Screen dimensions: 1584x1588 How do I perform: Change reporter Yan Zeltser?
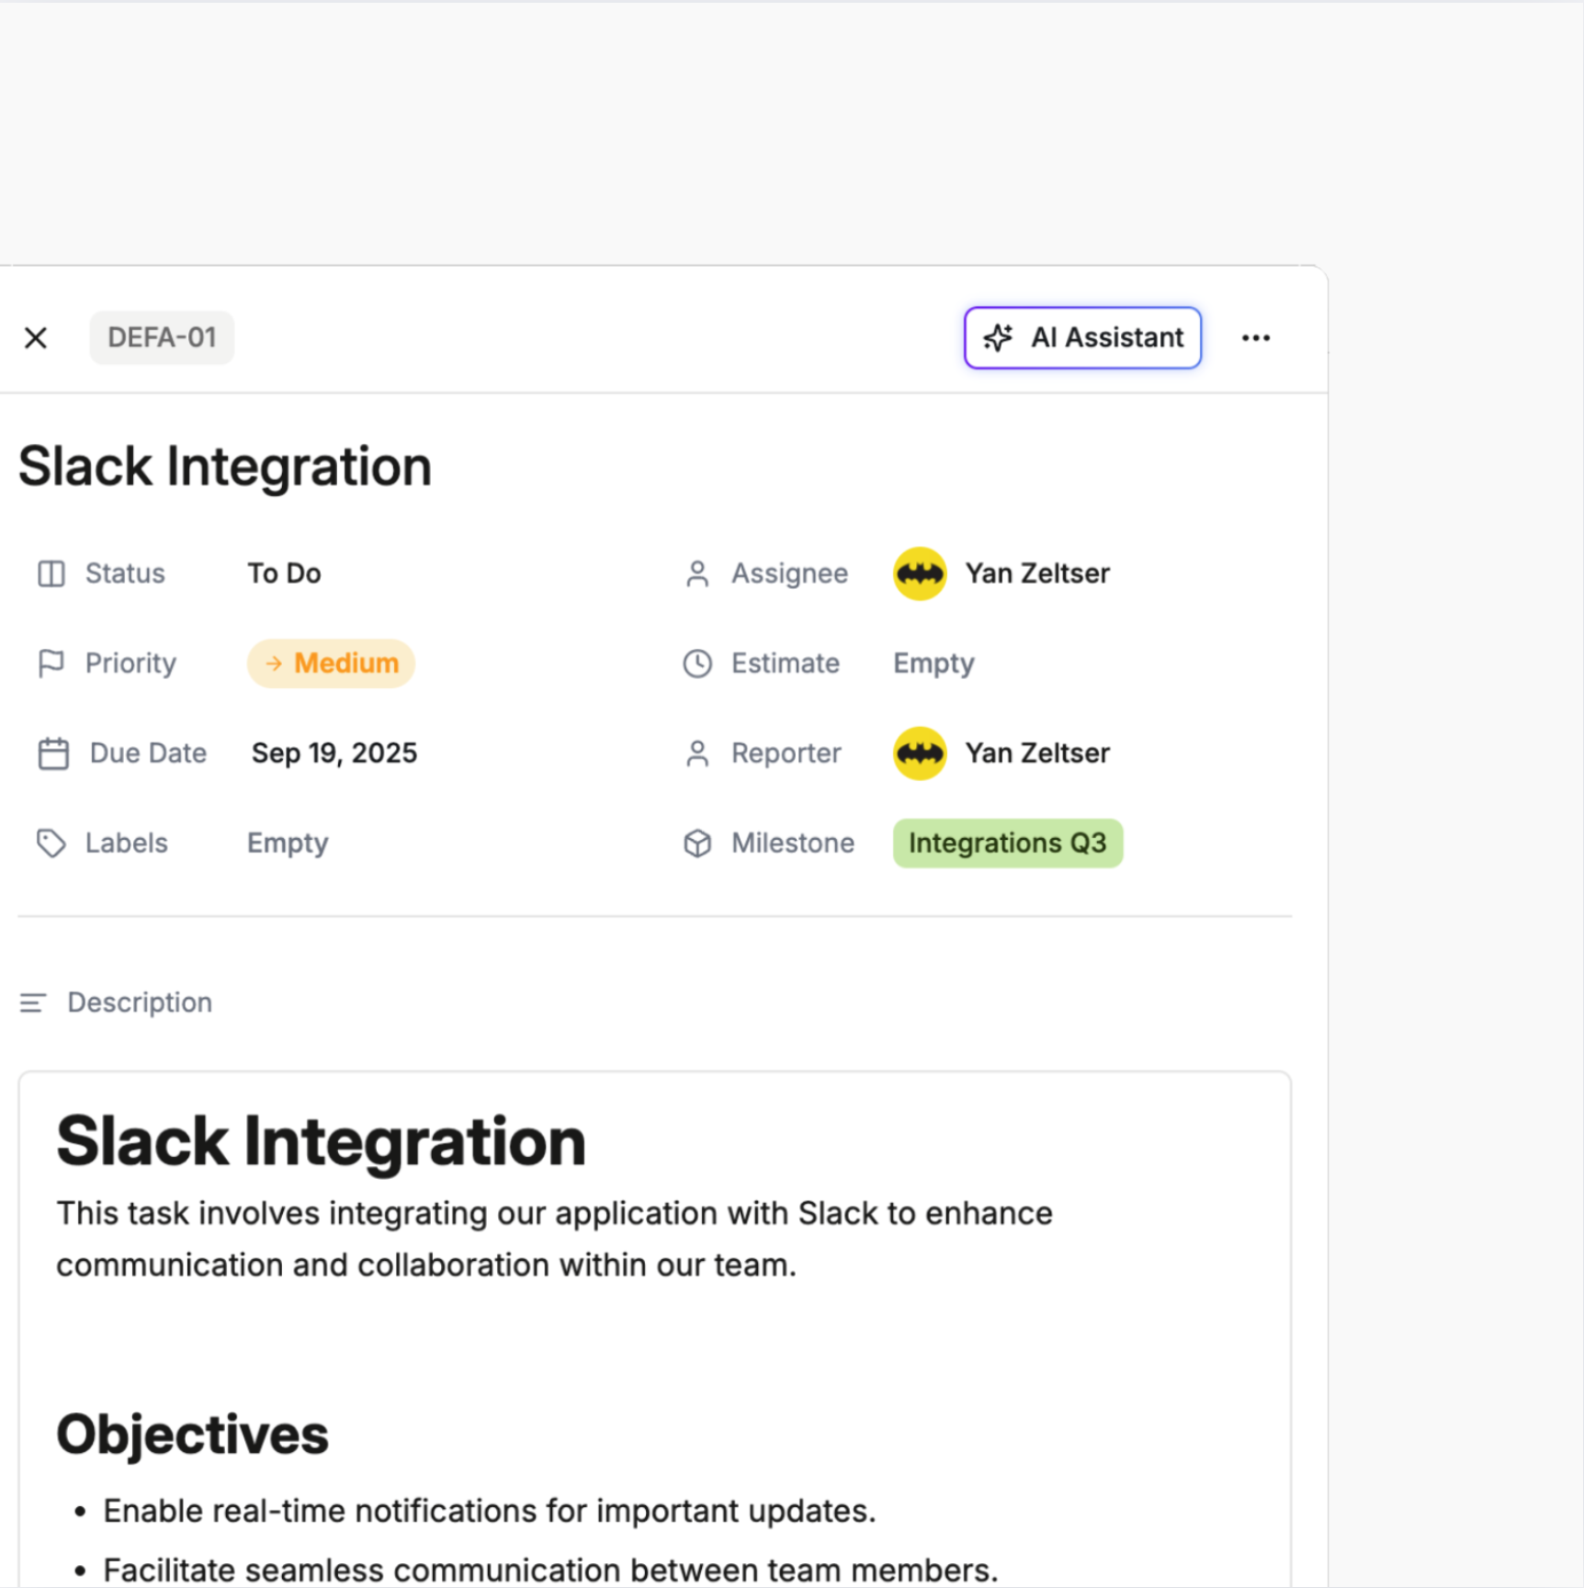[x=1037, y=754]
